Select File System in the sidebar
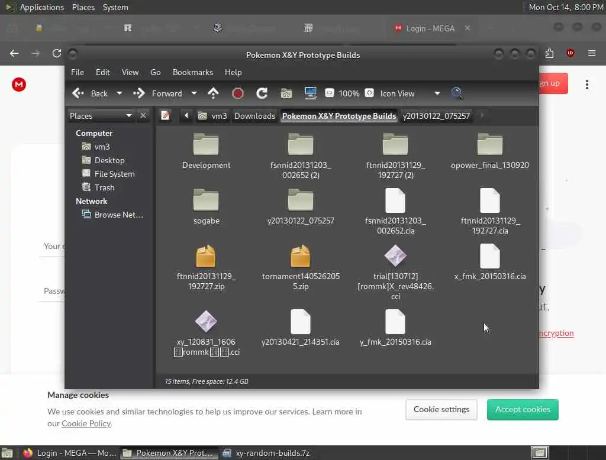 (108, 174)
